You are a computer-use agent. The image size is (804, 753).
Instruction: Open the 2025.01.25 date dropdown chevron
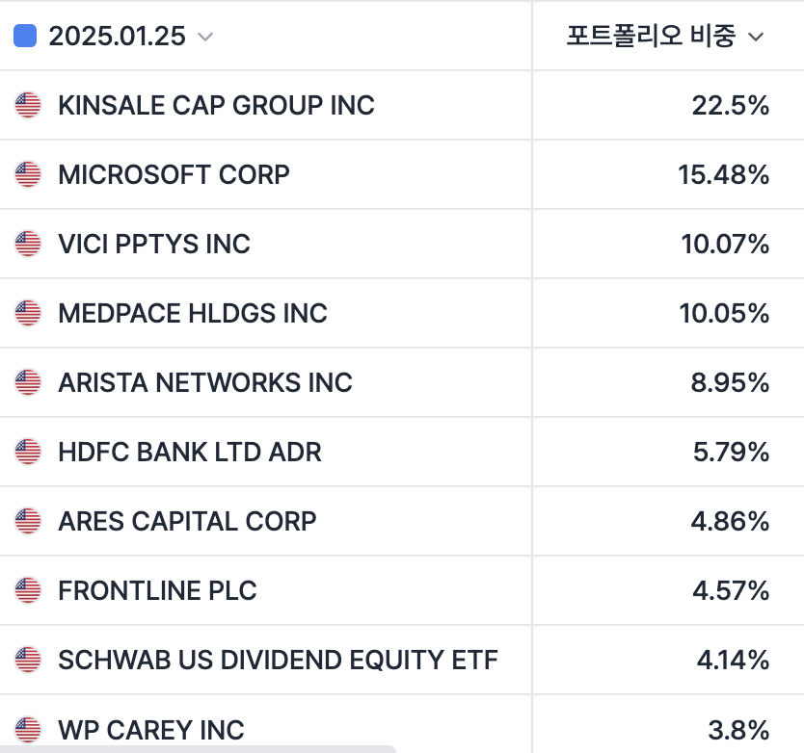204,37
